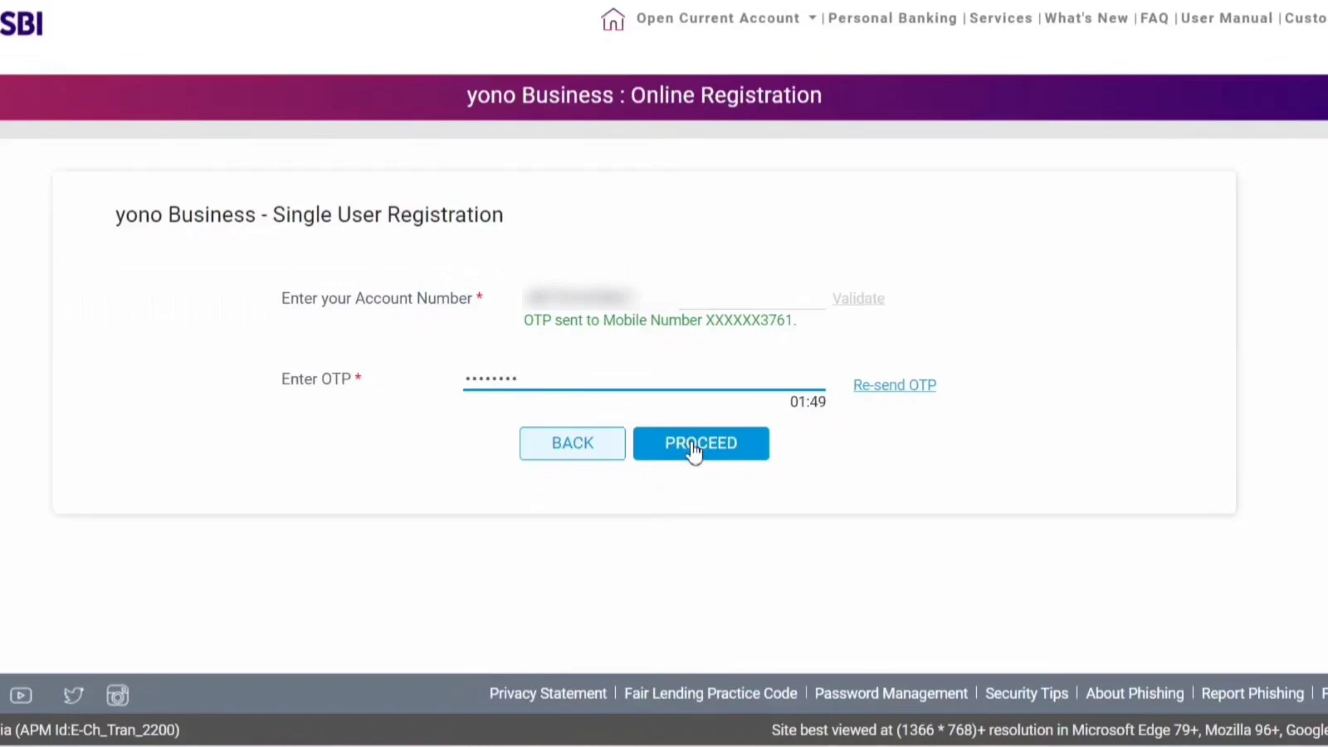Open About Phishing footer link
The width and height of the screenshot is (1328, 747).
point(1135,693)
